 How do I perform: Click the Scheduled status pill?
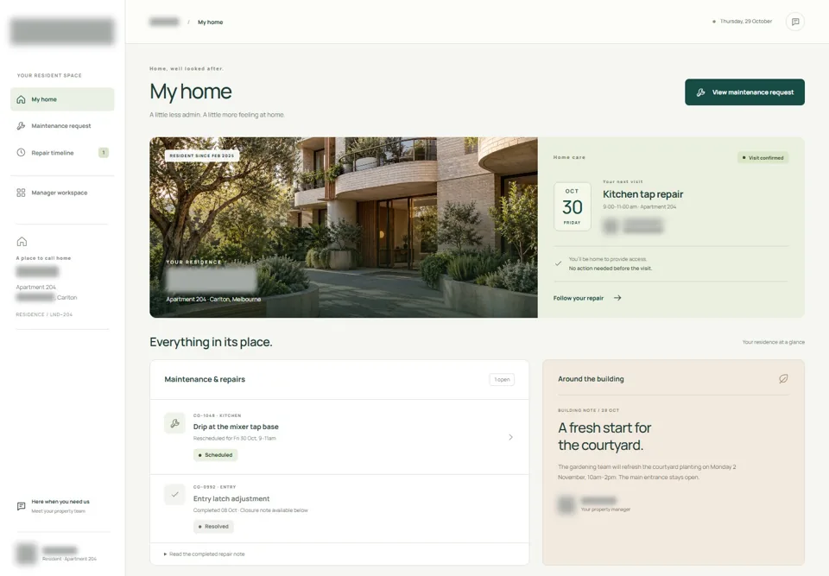coord(215,455)
